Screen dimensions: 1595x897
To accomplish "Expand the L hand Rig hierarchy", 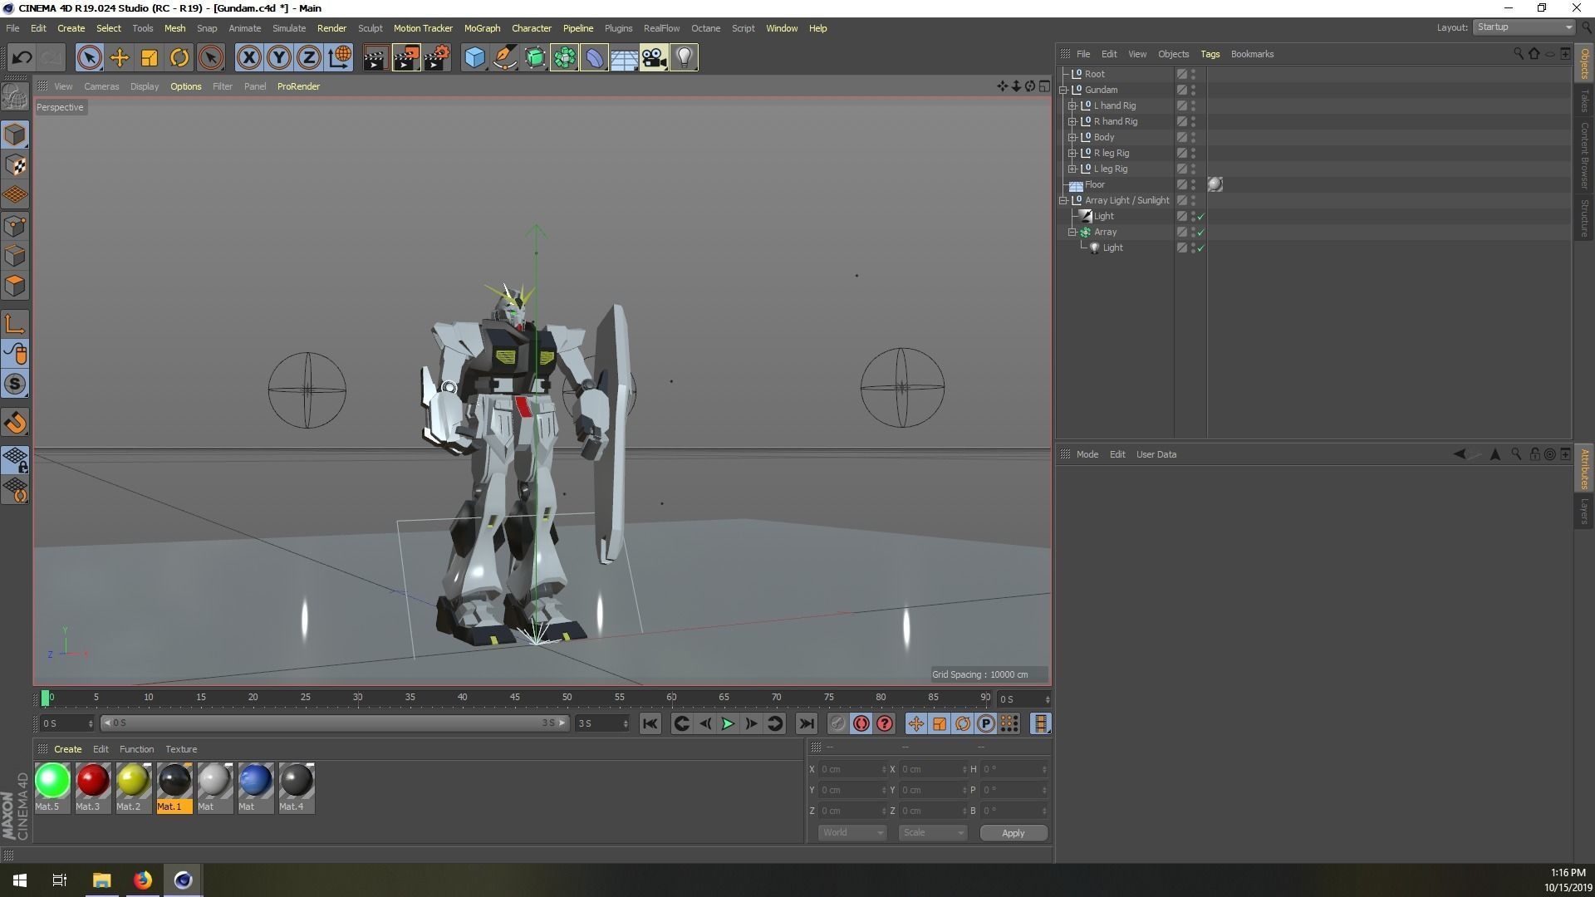I will 1072,105.
